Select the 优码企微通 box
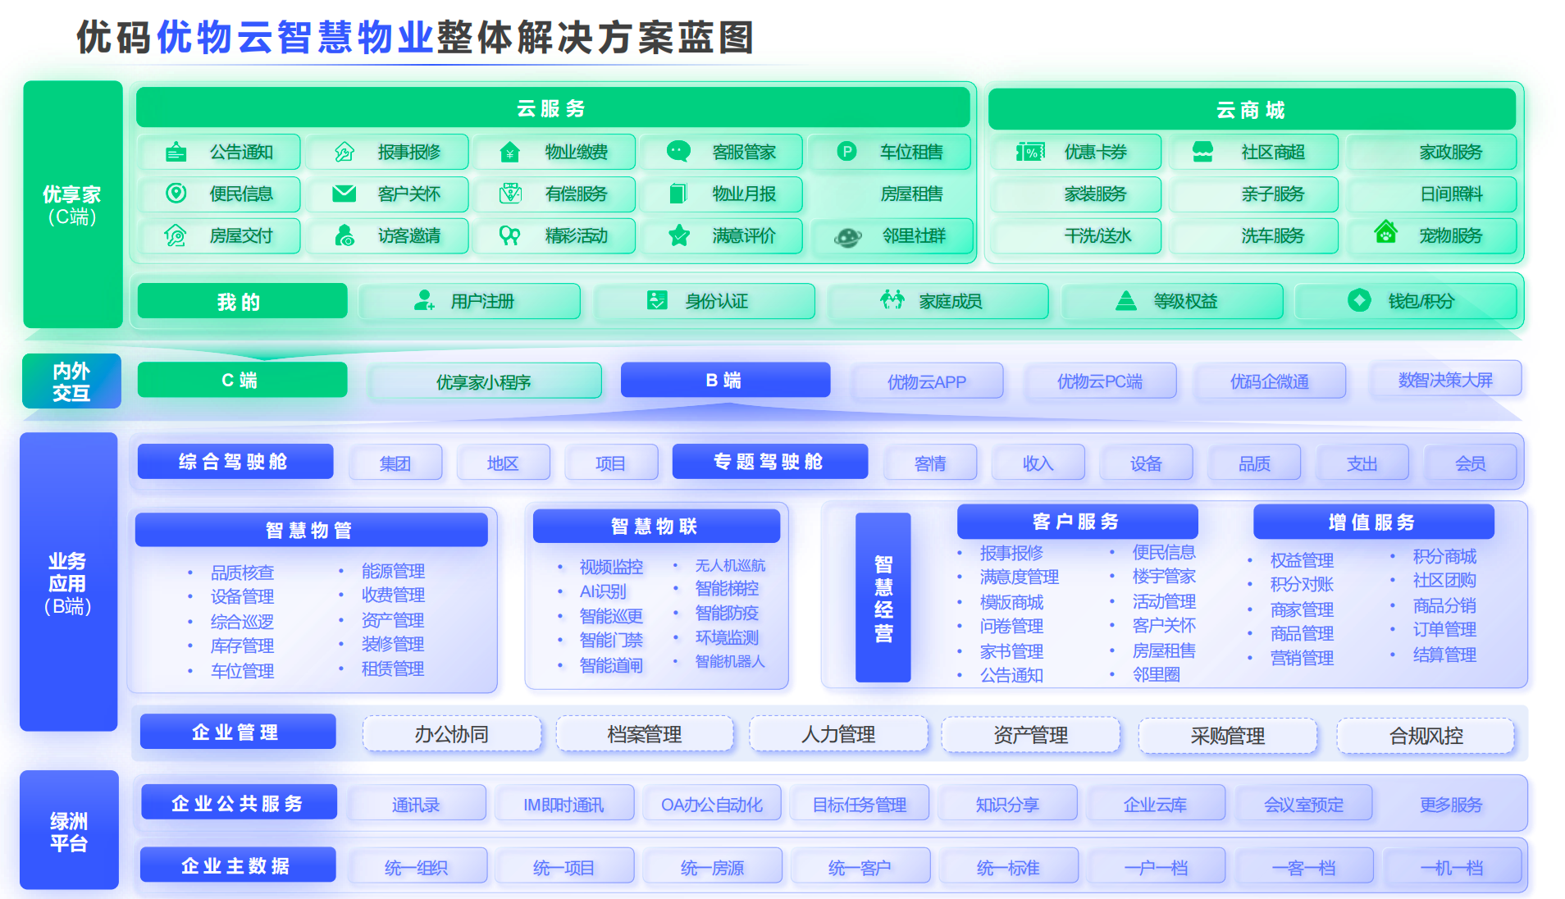The width and height of the screenshot is (1565, 899). pos(1271,381)
